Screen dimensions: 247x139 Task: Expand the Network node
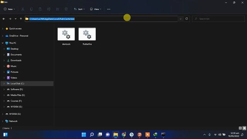coord(3,121)
